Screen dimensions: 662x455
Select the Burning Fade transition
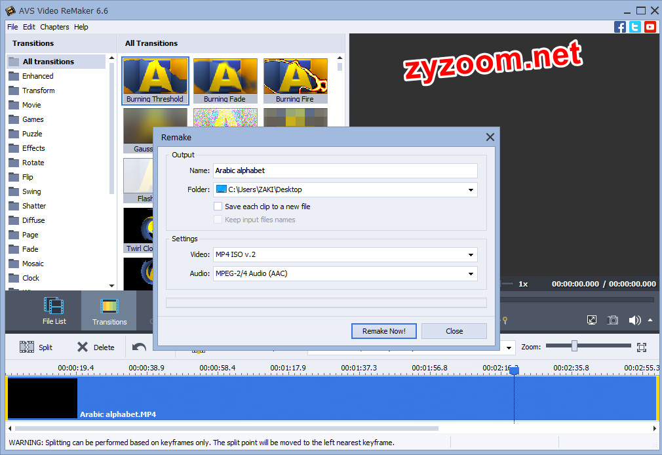point(225,81)
